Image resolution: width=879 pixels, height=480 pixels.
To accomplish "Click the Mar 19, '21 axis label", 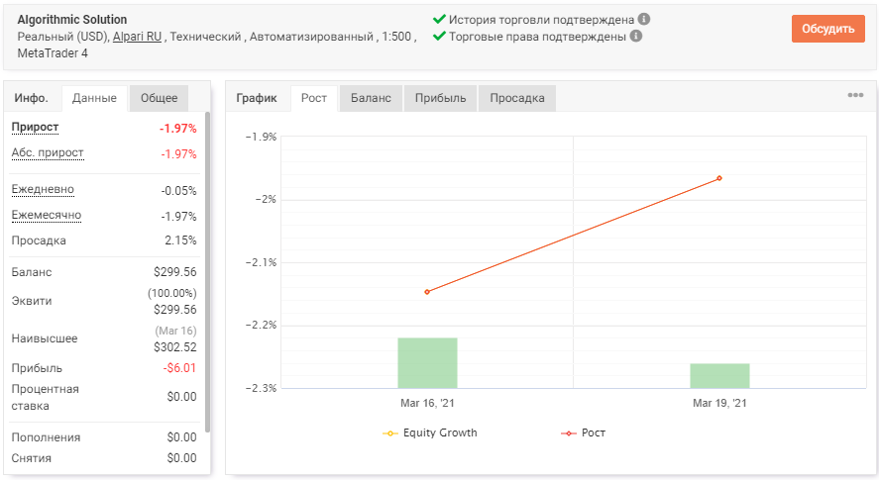I will click(719, 403).
